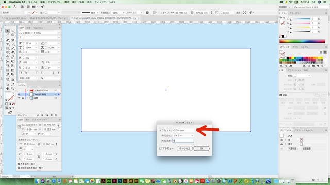Viewport: 330px width, 185px height.
Task: Hide the 台紙 layer with eye icon
Action: (19, 98)
